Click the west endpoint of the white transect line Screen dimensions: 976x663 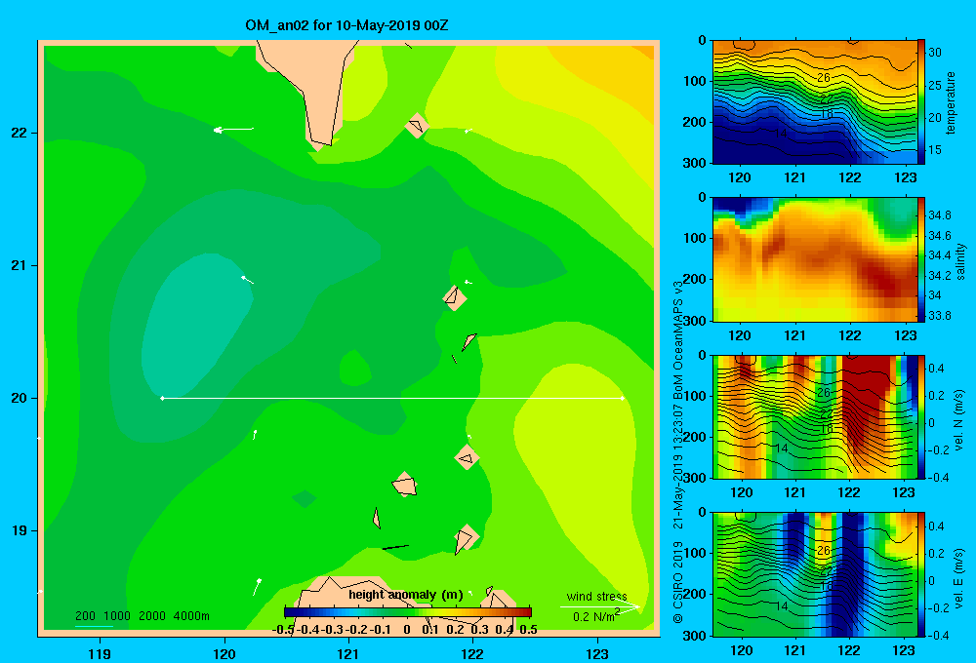coord(162,398)
